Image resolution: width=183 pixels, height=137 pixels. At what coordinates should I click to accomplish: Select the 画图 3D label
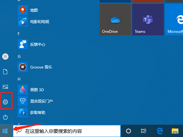click(x=37, y=90)
